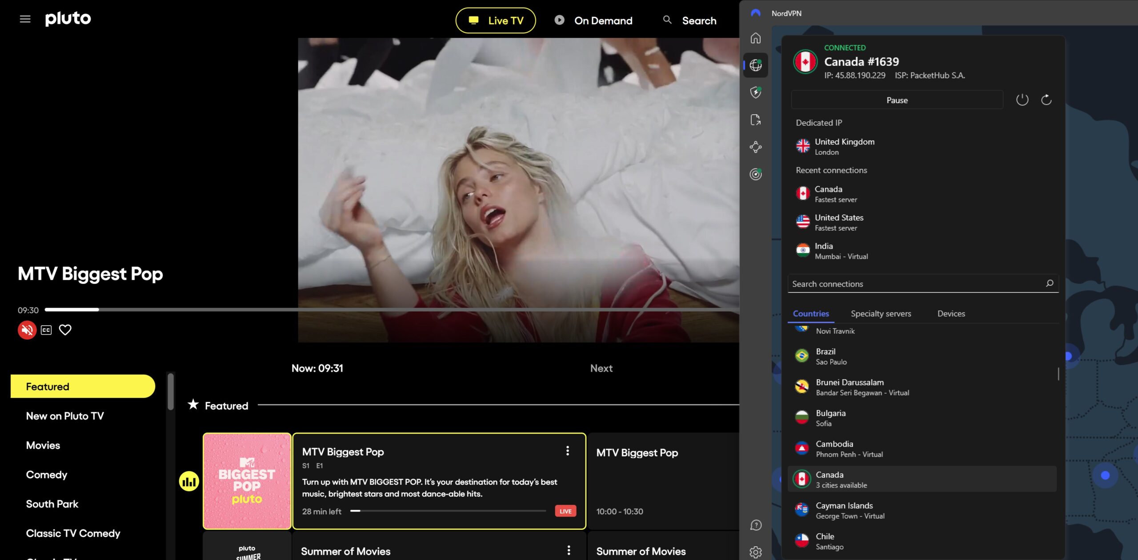The width and height of the screenshot is (1138, 560).
Task: Select the Live TV tab
Action: tap(496, 20)
